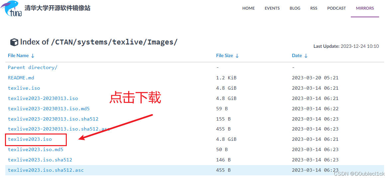Click the site title 清华大学开源软件镜像站
This screenshot has height=179, width=390.
pos(57,8)
